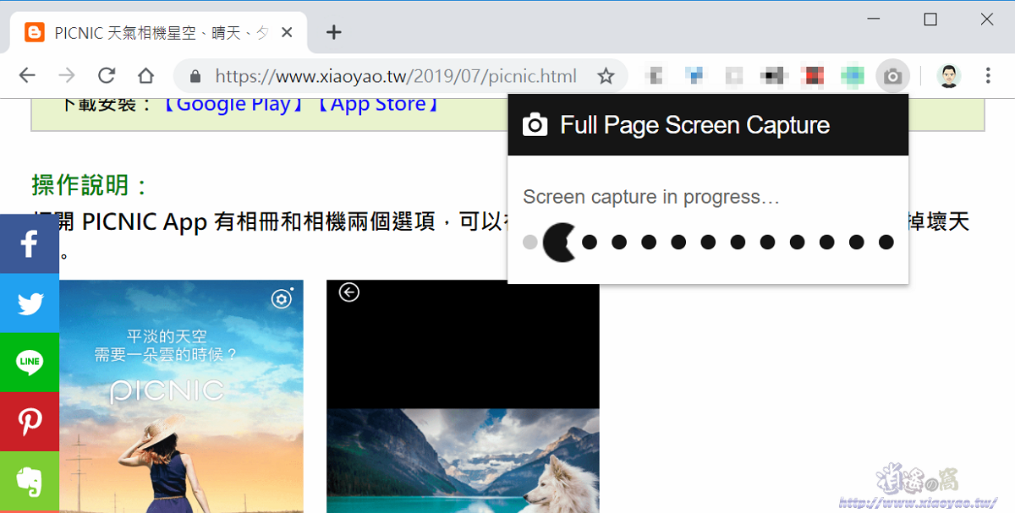The height and width of the screenshot is (513, 1015).
Task: Reload the current page
Action: pyautogui.click(x=107, y=76)
